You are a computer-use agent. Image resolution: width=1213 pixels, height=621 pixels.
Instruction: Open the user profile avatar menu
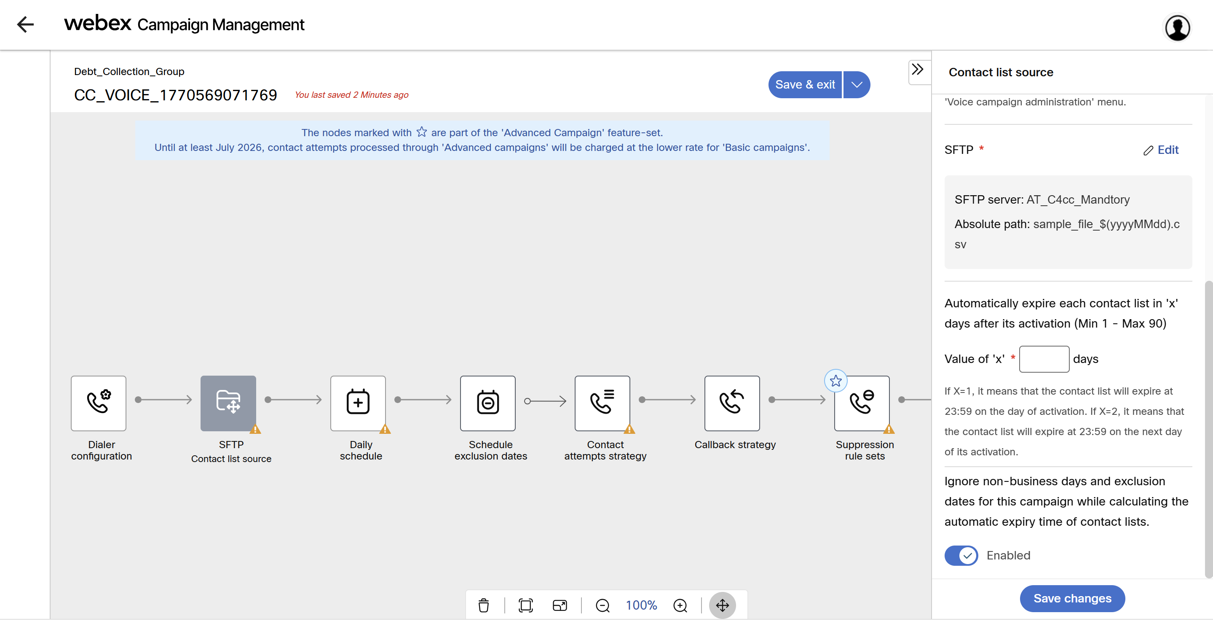(x=1177, y=27)
